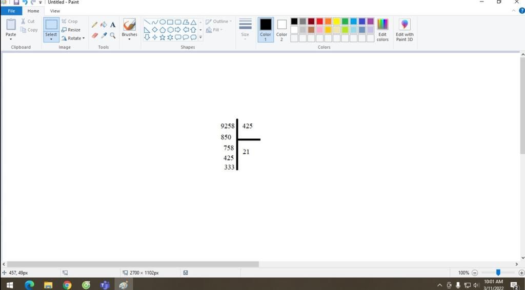Pick the yellow color swatch
This screenshot has width=525, height=290.
(x=336, y=22)
